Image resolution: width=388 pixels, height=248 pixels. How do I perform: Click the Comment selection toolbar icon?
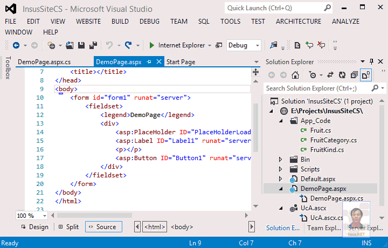pyautogui.click(x=309, y=45)
